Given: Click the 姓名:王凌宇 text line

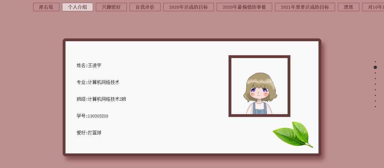Looking at the screenshot, I should 89,65.
